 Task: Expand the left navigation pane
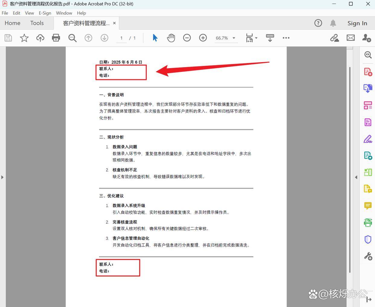(2, 177)
